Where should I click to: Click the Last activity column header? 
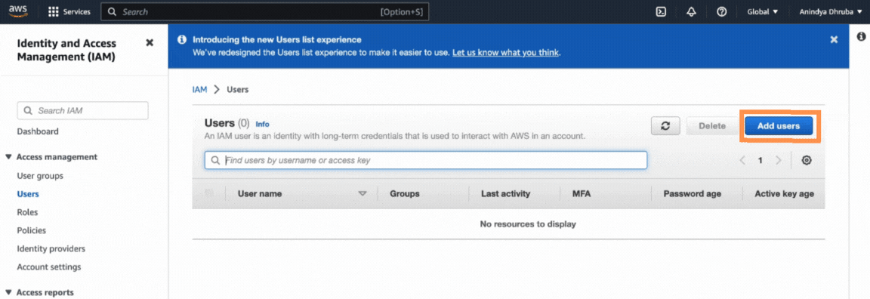pos(505,193)
